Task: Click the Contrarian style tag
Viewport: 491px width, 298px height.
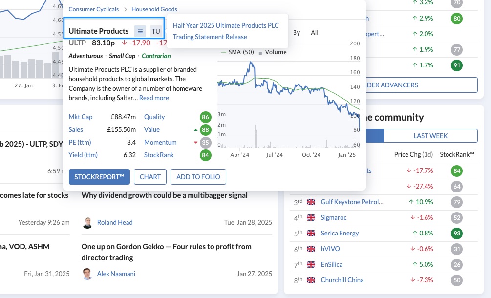Action: click(x=156, y=56)
